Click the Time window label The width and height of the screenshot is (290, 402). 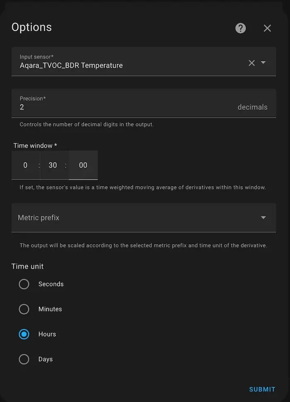pyautogui.click(x=35, y=145)
